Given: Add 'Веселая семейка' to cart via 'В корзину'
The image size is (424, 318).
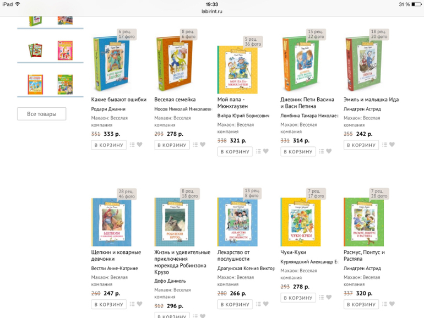Looking at the screenshot, I should 172,145.
